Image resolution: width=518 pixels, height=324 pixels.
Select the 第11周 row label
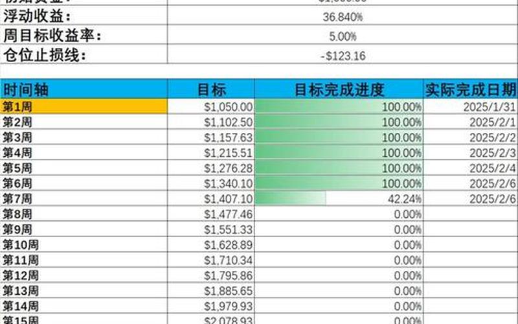coord(84,260)
